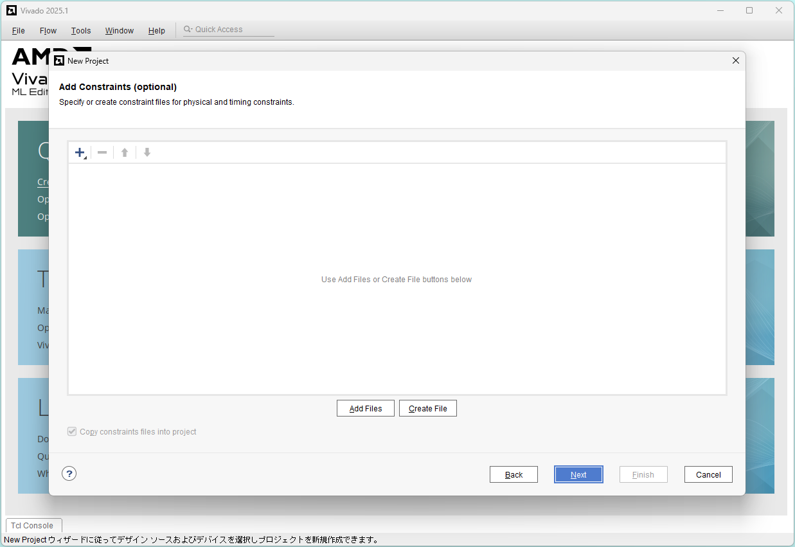The height and width of the screenshot is (547, 795).
Task: Open the help question mark icon
Action: click(x=69, y=474)
